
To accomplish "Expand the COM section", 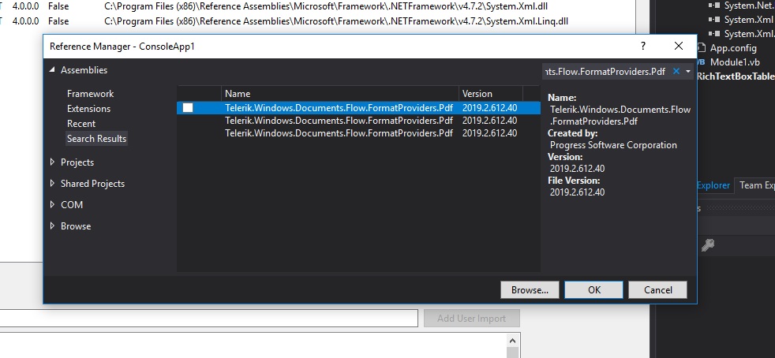I will point(54,205).
